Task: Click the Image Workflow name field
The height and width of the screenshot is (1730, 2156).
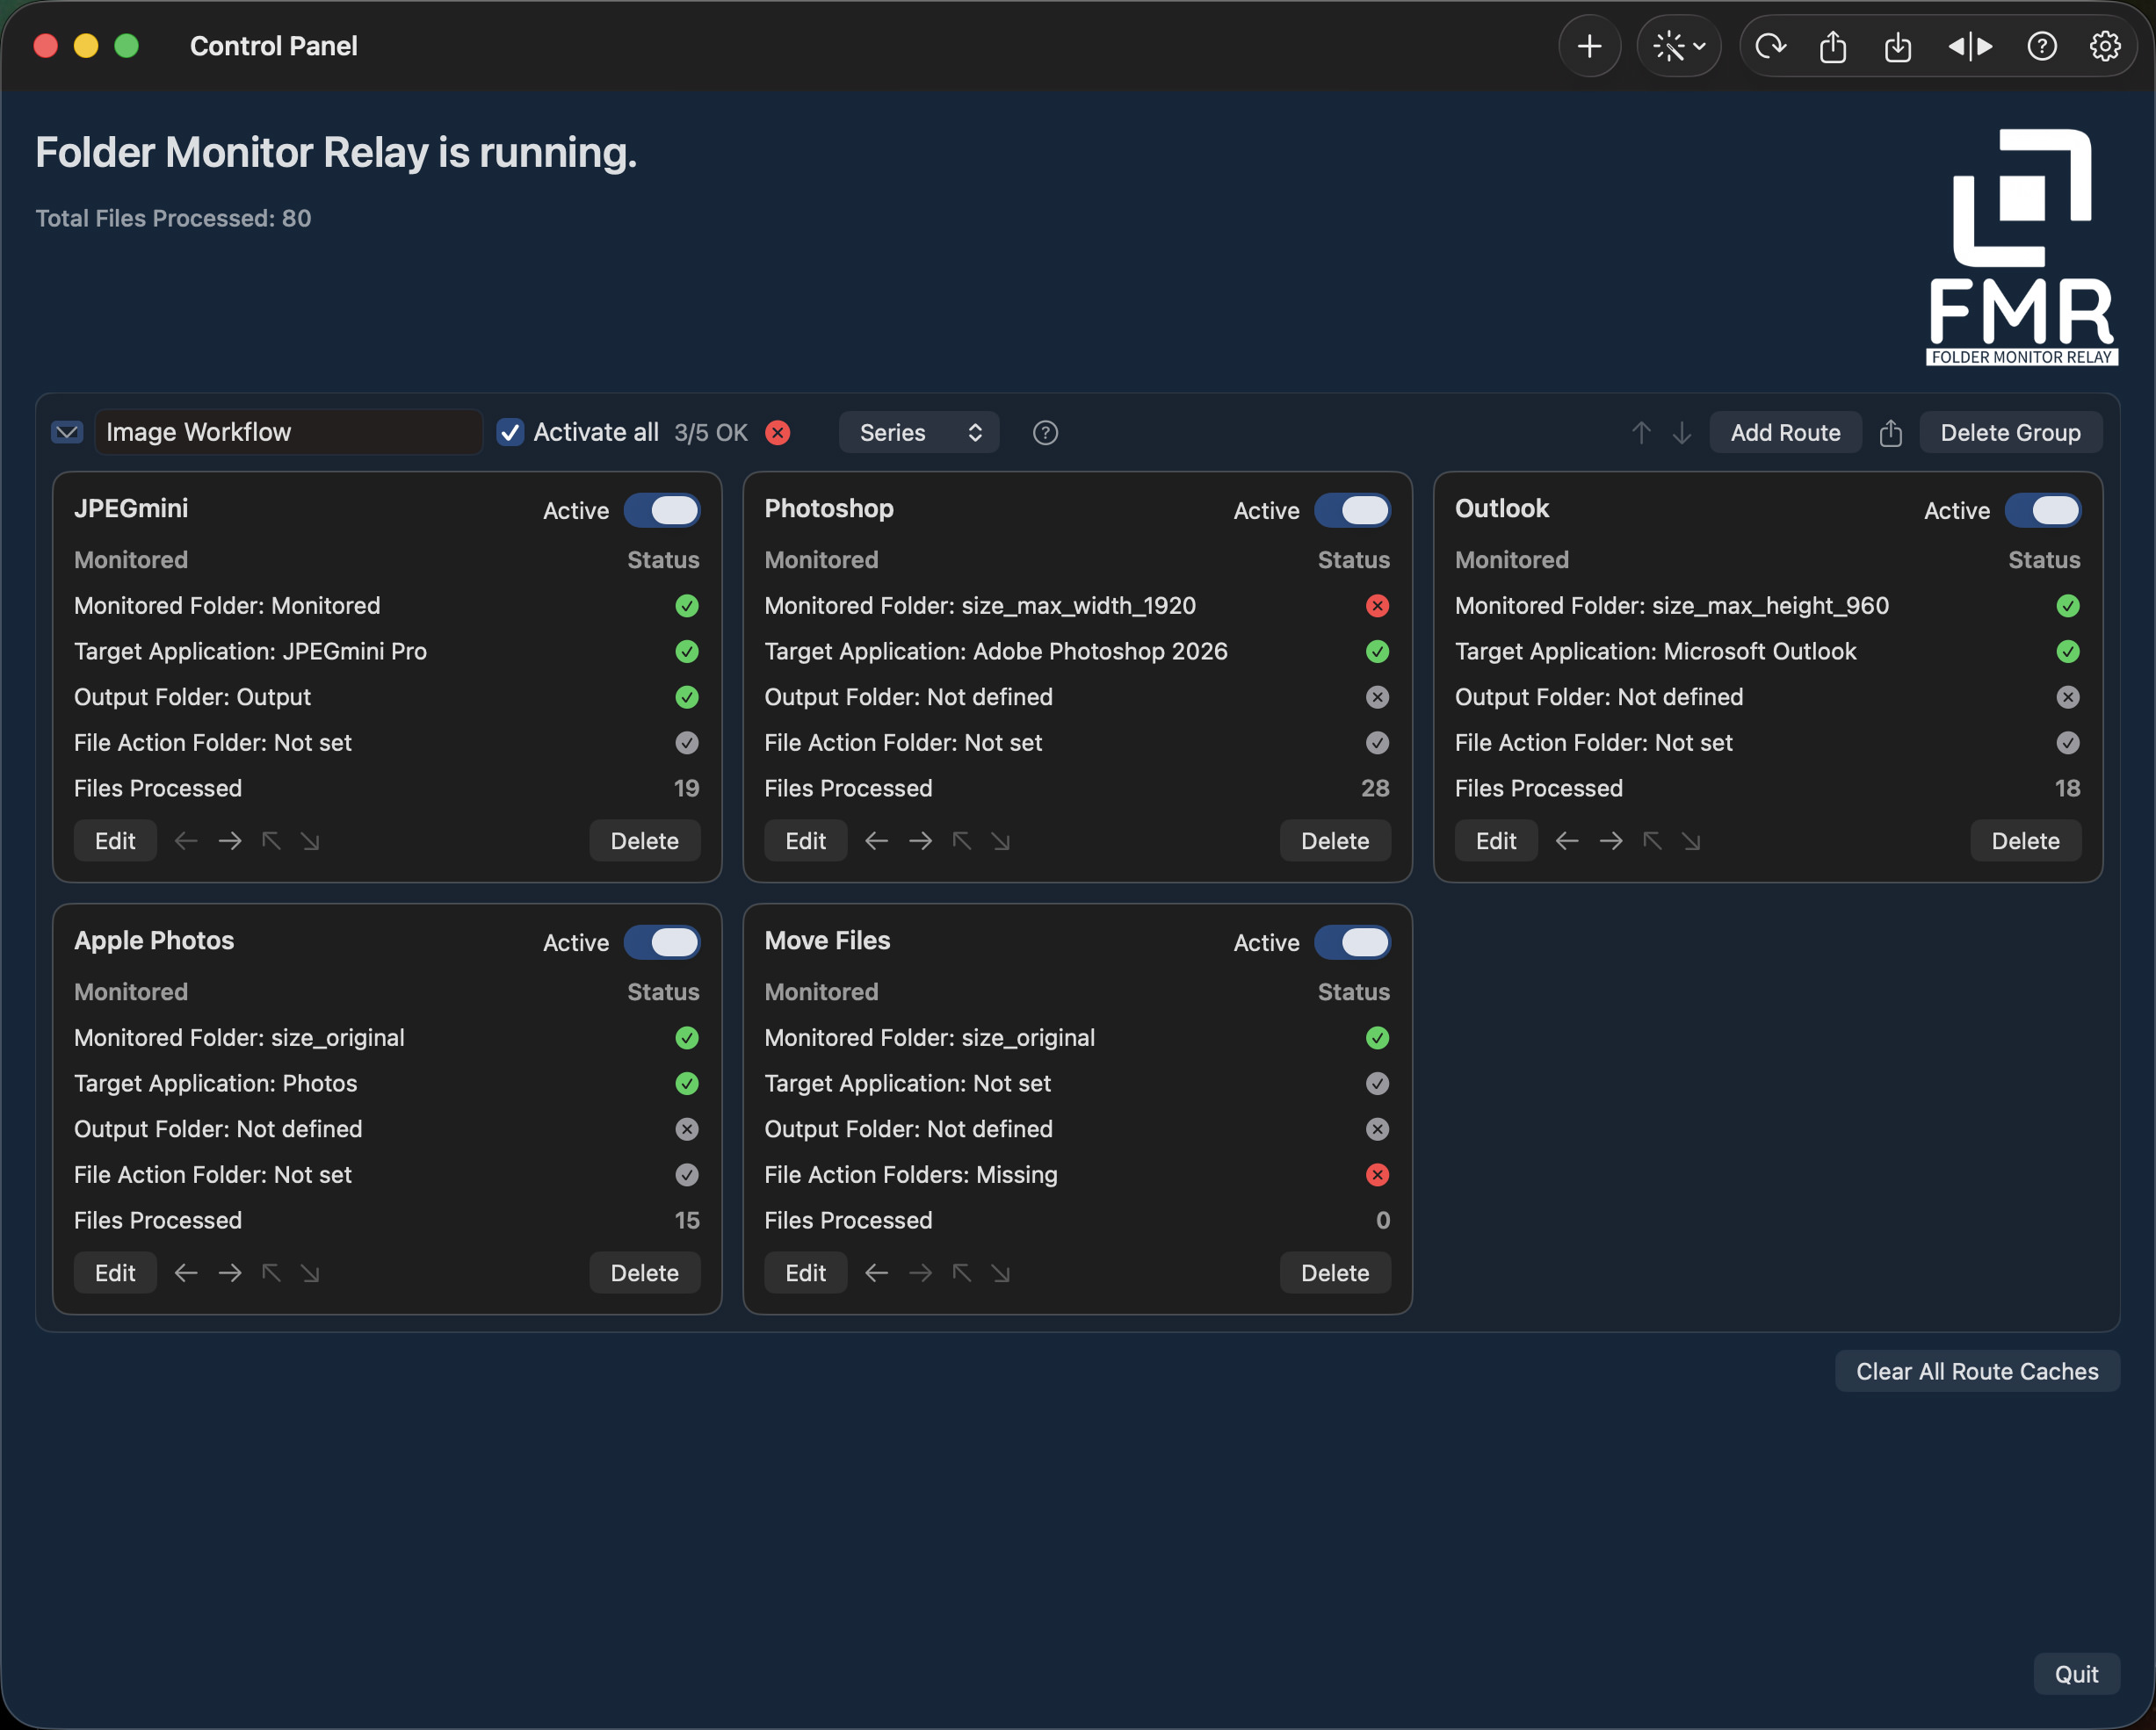Action: tap(288, 433)
